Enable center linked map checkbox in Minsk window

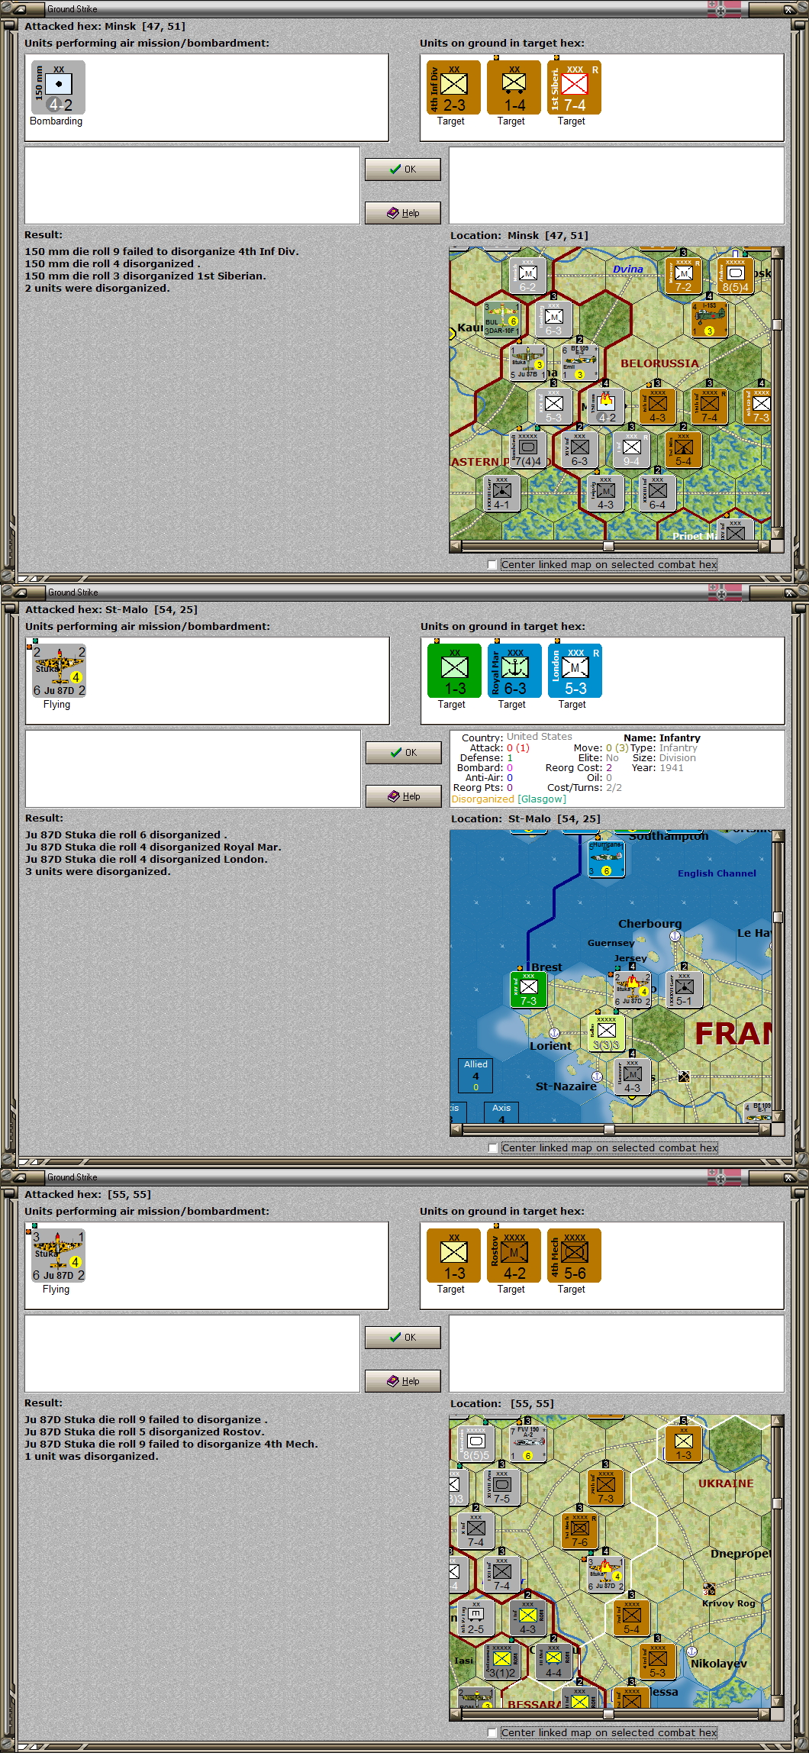(492, 565)
